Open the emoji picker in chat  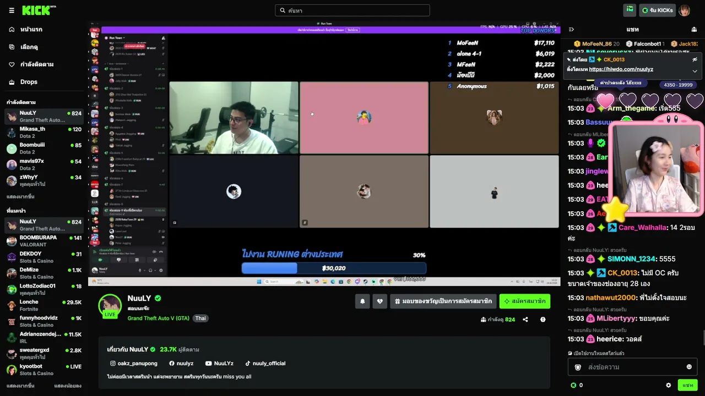(x=689, y=367)
